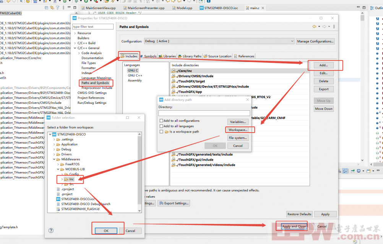Check Is a workspace path checkbox
Image resolution: width=383 pixels, height=244 pixels.
point(161,132)
